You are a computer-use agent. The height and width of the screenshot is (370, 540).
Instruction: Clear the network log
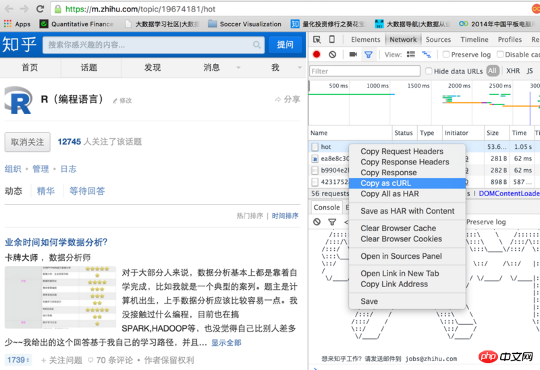click(332, 55)
